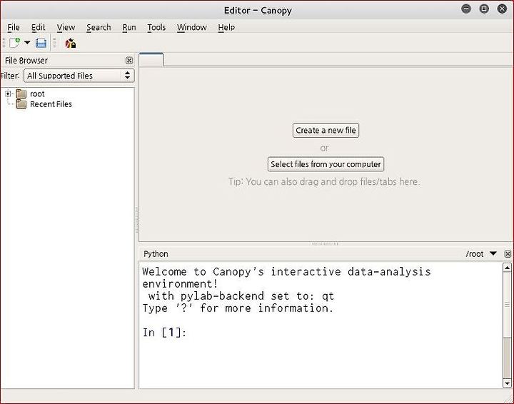514x404 pixels.
Task: Close the File Browser panel
Action: point(129,60)
